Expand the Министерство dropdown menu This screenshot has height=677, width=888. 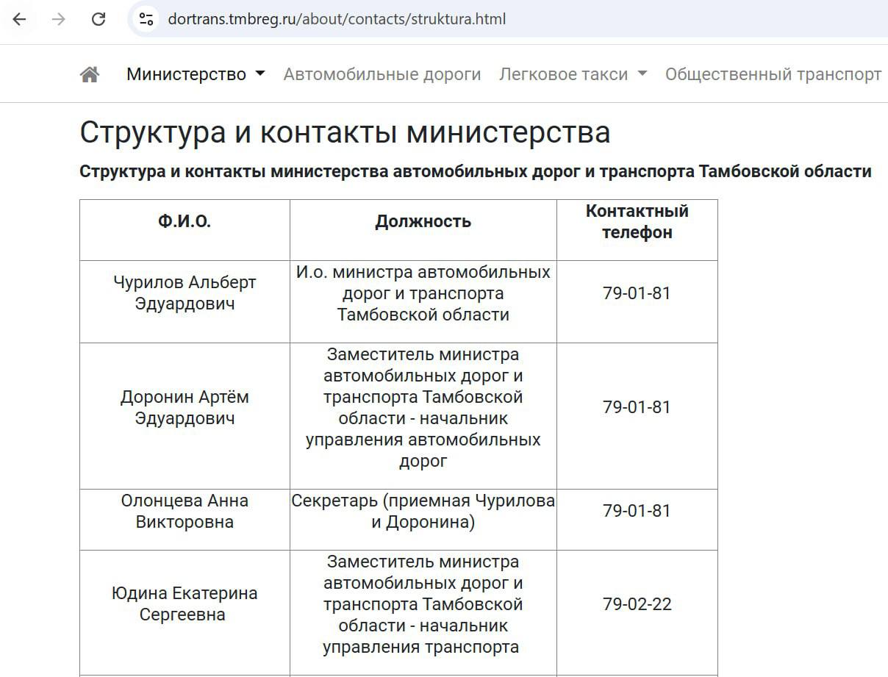pyautogui.click(x=196, y=74)
